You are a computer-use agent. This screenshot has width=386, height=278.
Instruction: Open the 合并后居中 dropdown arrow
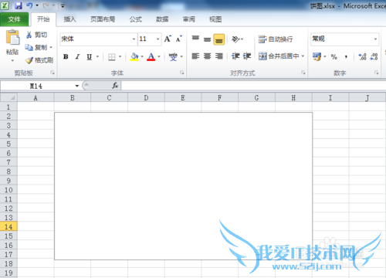303,56
